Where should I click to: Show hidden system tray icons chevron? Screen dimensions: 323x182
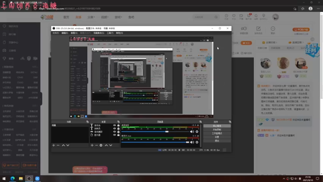[x=284, y=178]
